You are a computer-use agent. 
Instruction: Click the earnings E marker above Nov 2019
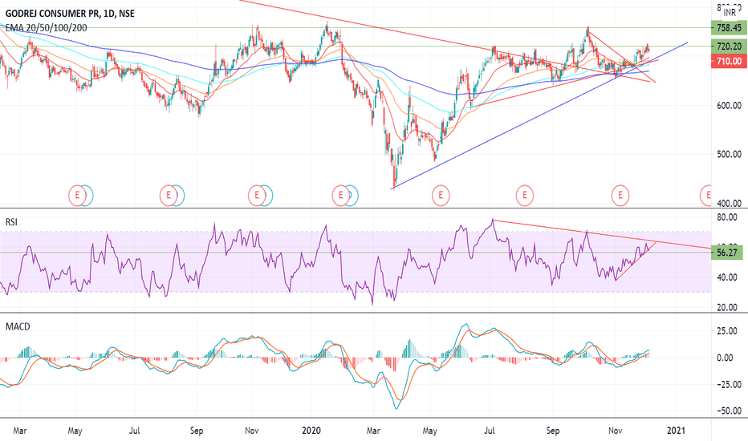(257, 195)
